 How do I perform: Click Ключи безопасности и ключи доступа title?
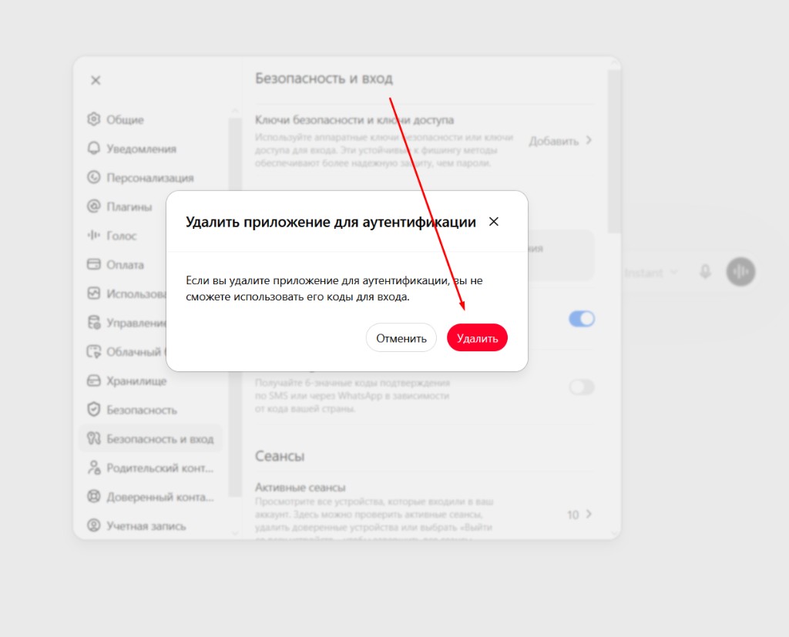coord(354,120)
